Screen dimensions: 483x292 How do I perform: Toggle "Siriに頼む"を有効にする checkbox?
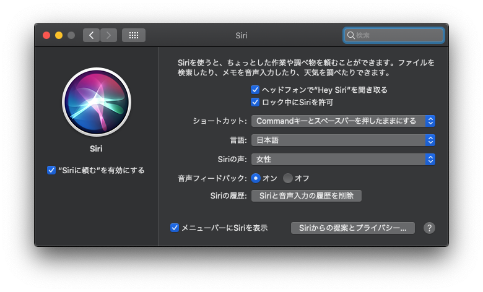coord(51,170)
